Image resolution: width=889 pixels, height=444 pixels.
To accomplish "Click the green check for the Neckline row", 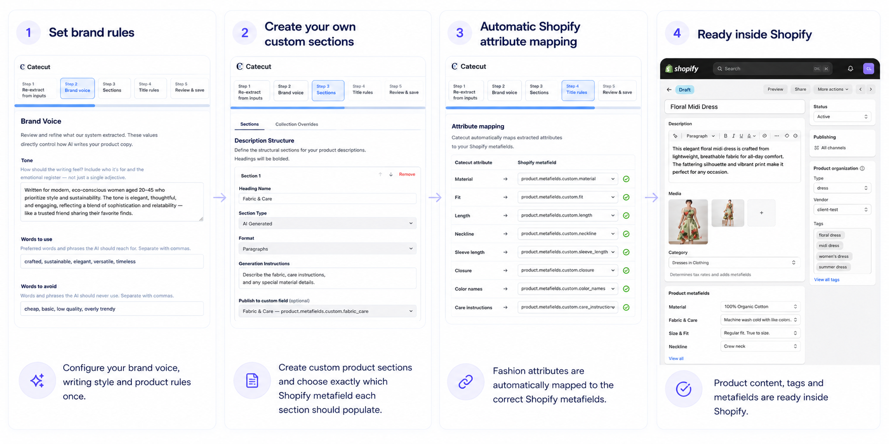I will pyautogui.click(x=626, y=234).
